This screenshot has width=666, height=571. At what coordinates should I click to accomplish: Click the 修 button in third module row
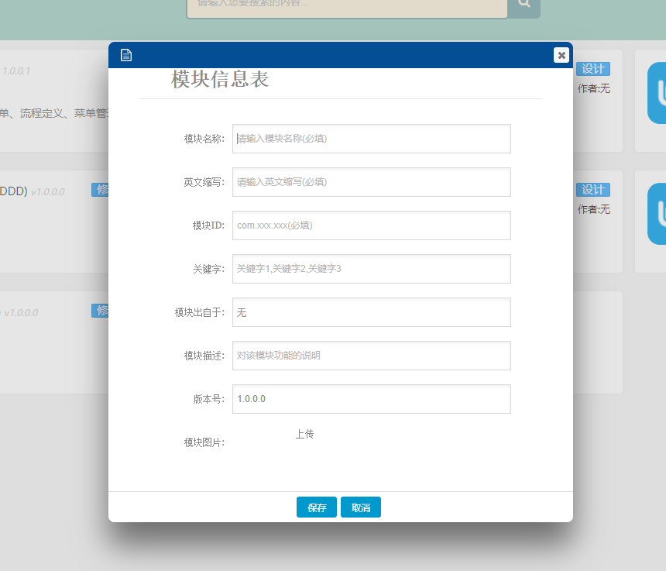coord(100,311)
